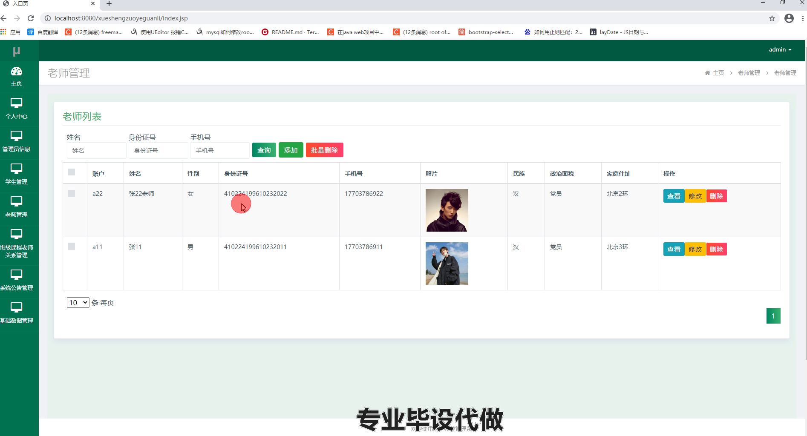Click 删除 for teacher 张11

[717, 249]
